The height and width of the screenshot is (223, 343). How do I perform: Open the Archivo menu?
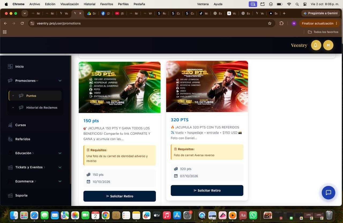click(x=35, y=4)
